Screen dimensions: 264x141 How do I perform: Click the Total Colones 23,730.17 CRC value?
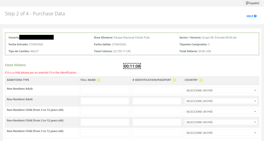[x=122, y=51]
